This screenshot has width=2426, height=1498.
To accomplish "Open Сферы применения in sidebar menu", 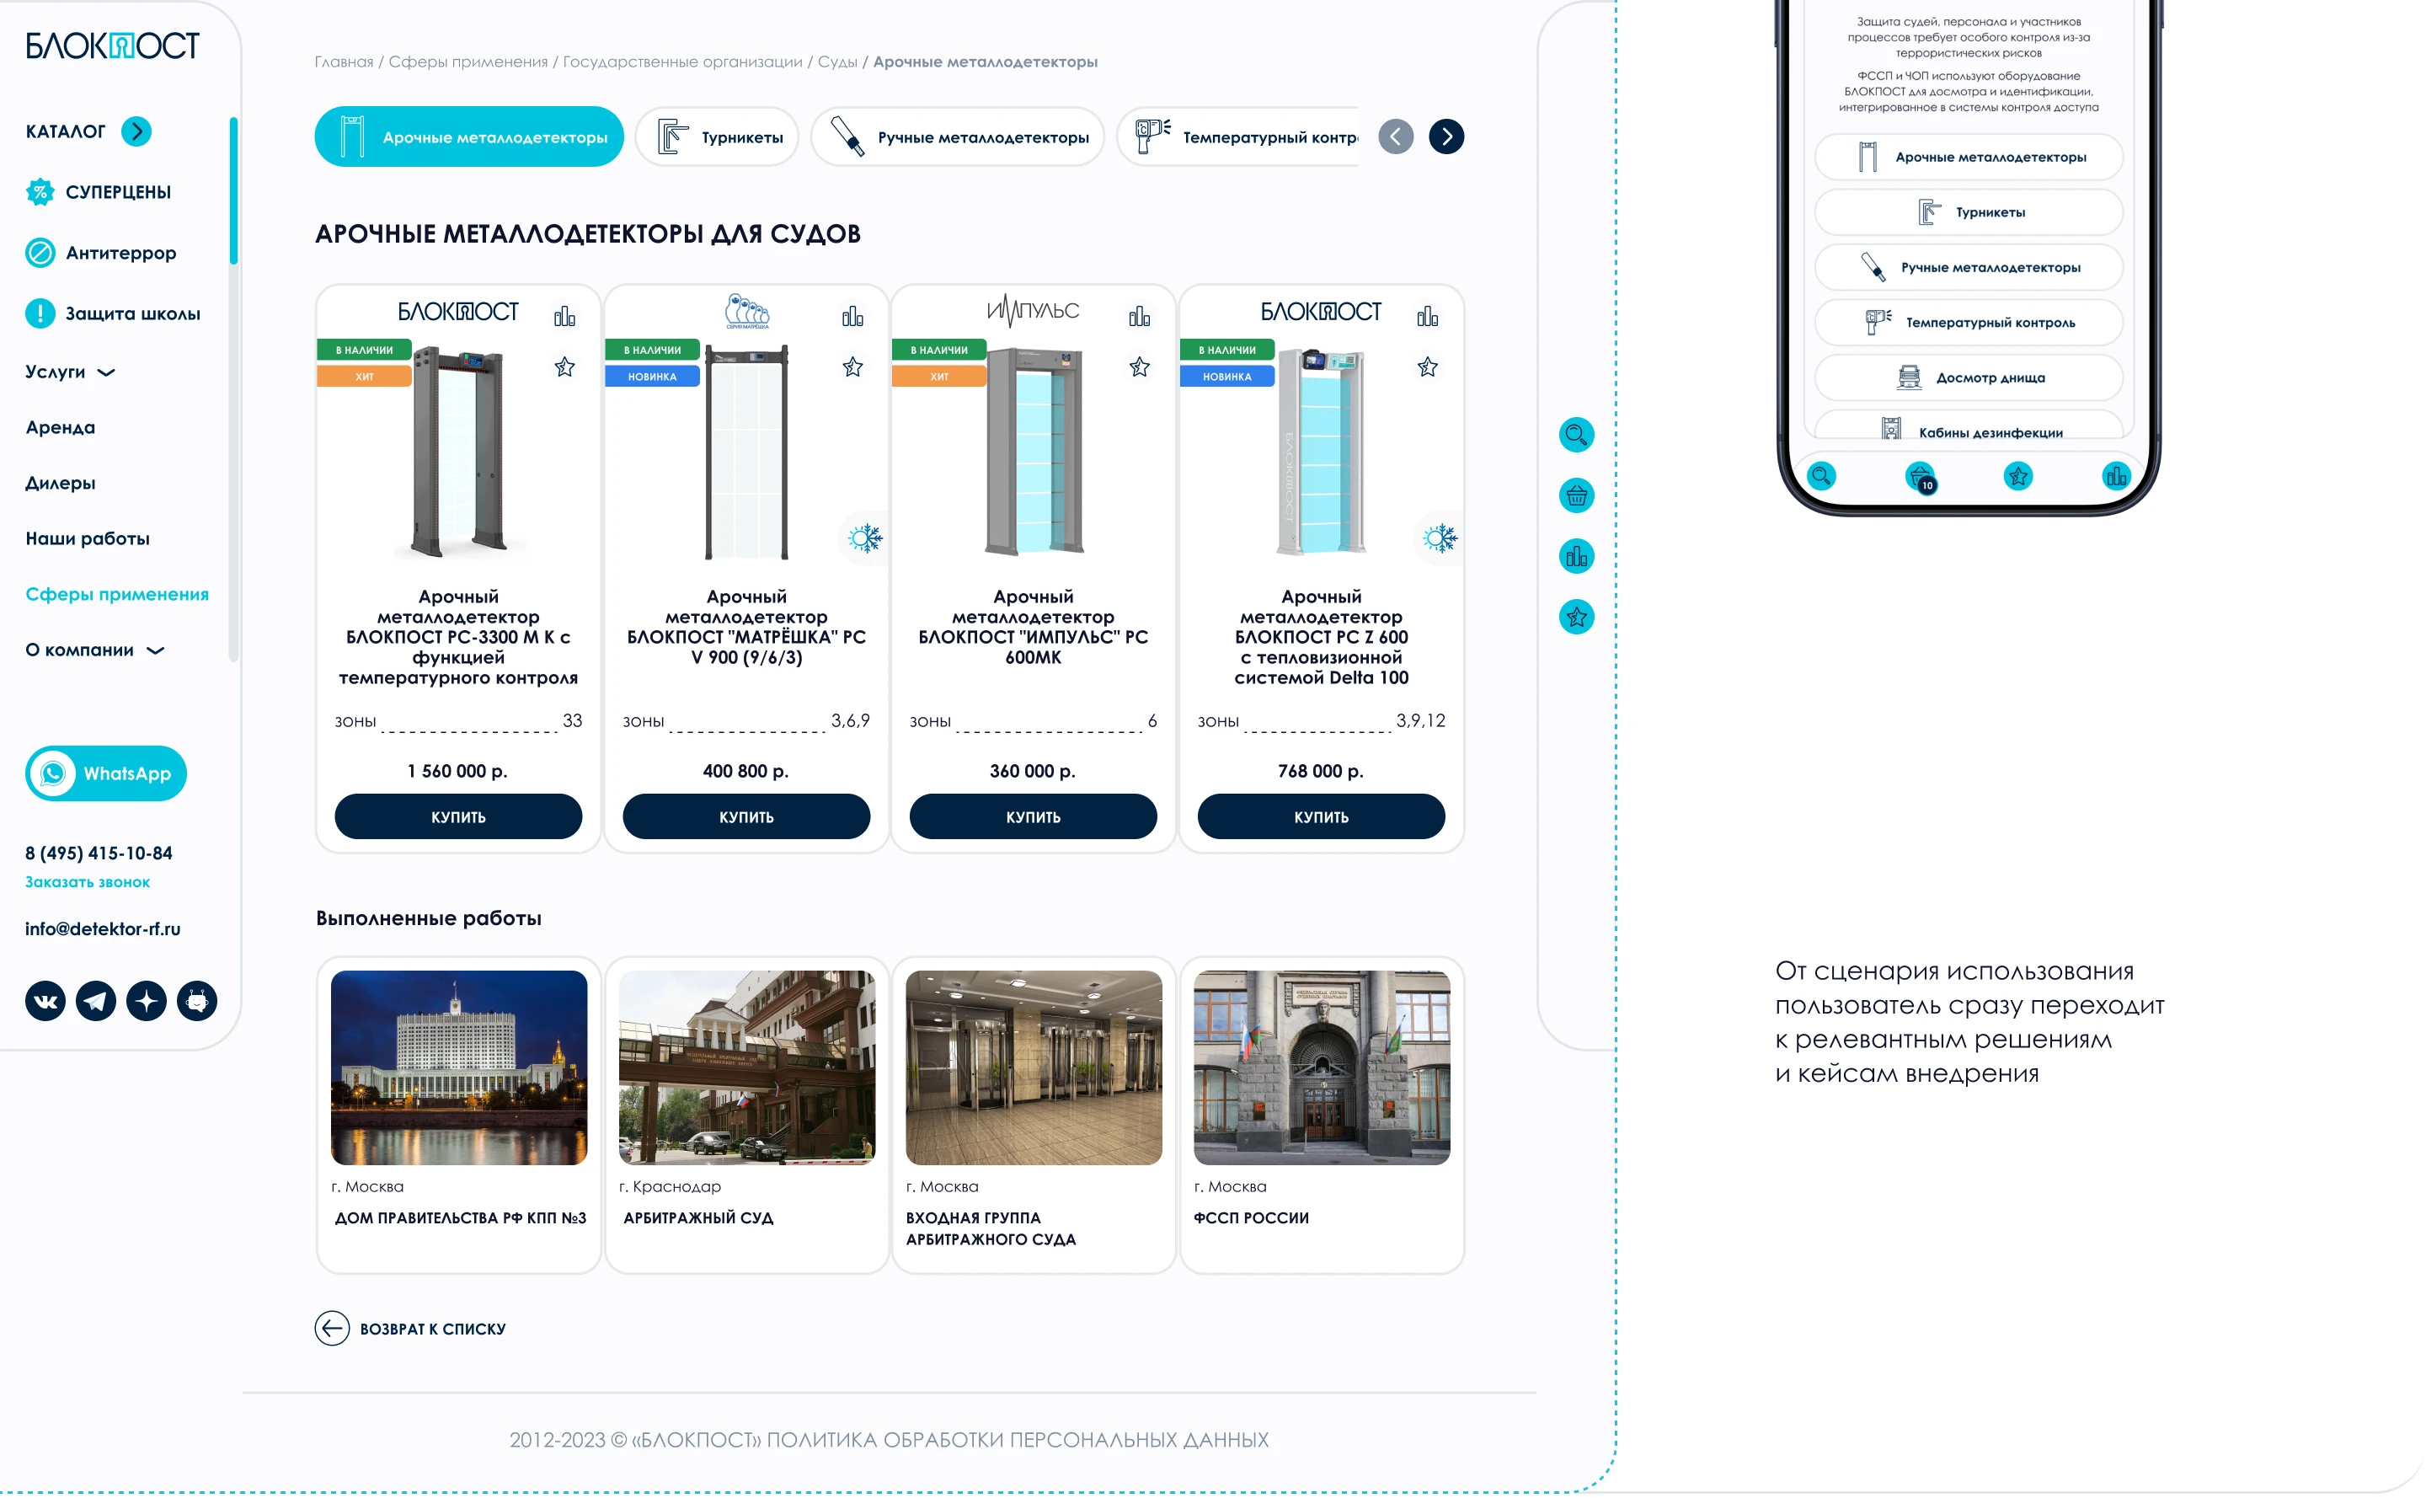I will point(117,595).
